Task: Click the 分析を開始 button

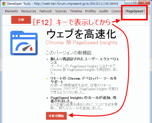Action: pos(56,116)
